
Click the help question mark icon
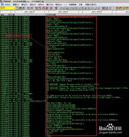(x=109, y=8)
